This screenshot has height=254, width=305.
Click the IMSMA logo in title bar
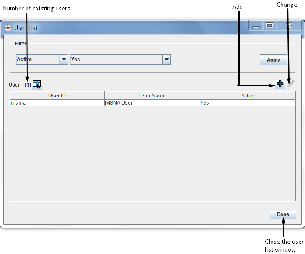[x=7, y=28]
